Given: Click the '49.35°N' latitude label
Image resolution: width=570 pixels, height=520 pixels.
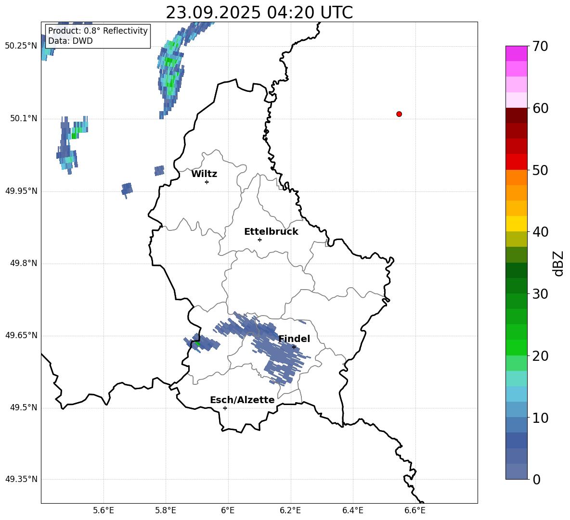Looking at the screenshot, I should pos(21,479).
